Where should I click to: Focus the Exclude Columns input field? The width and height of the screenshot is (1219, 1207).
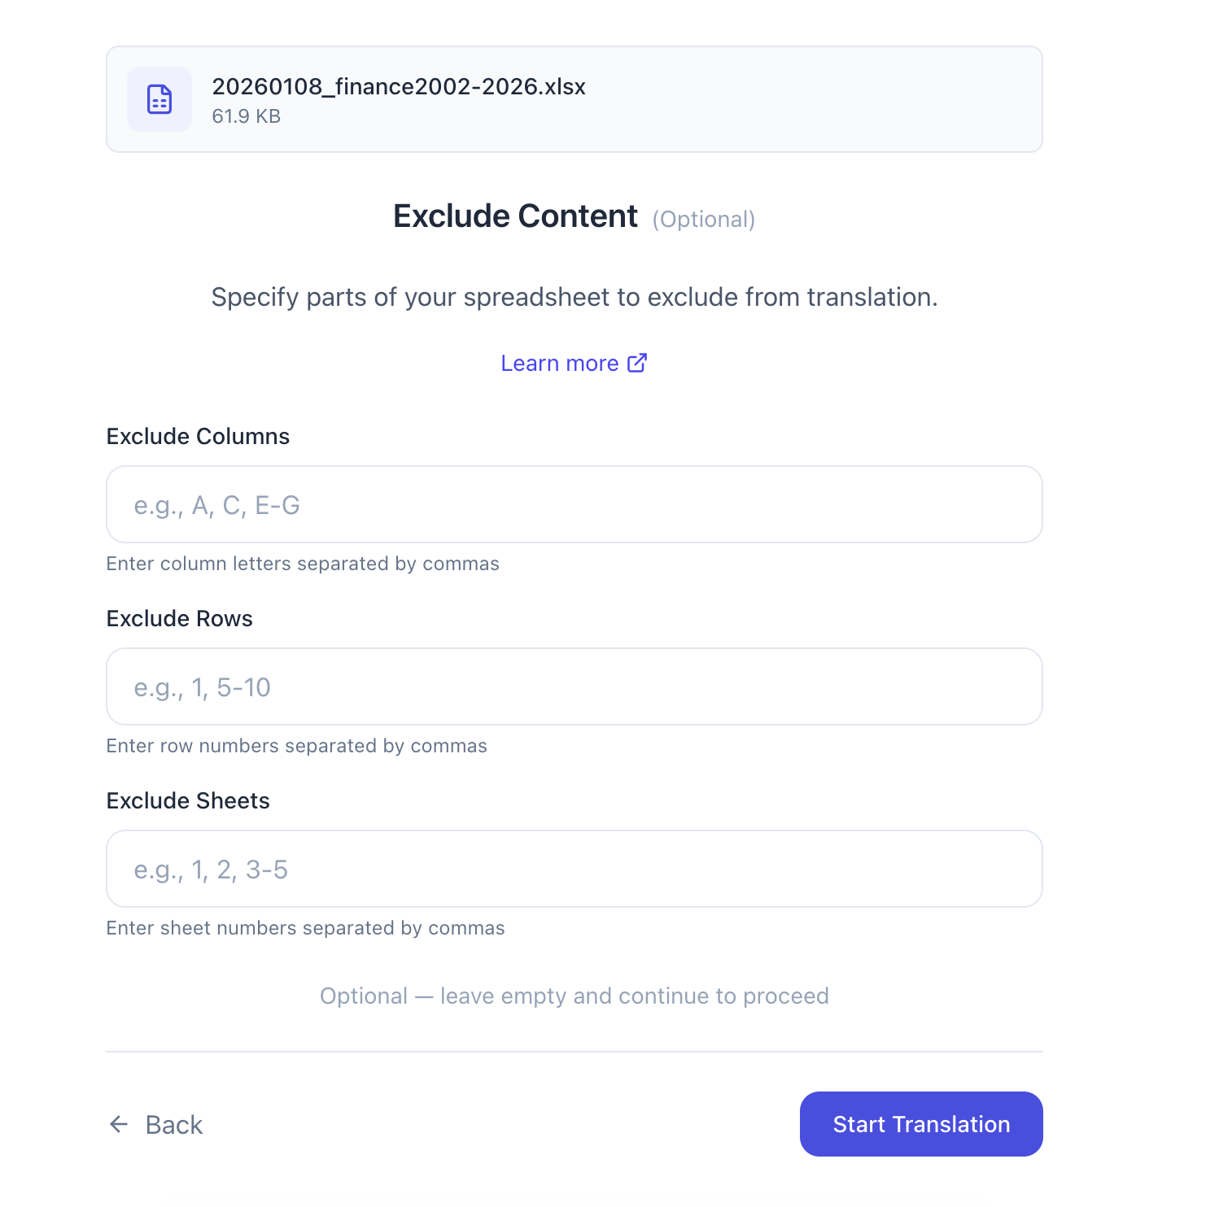(574, 505)
